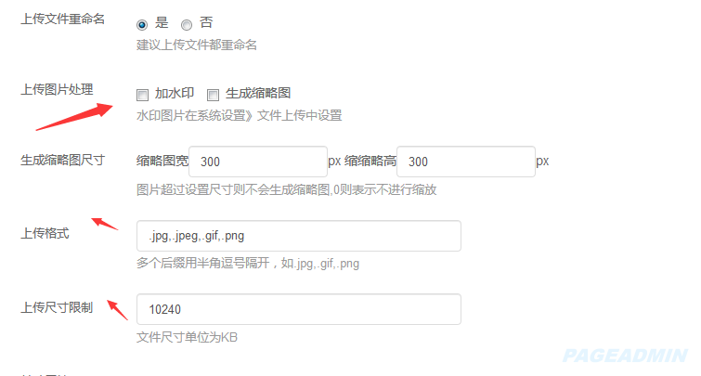The height and width of the screenshot is (376, 701).
Task: Click the 缩略图宽 width input field
Action: click(258, 162)
